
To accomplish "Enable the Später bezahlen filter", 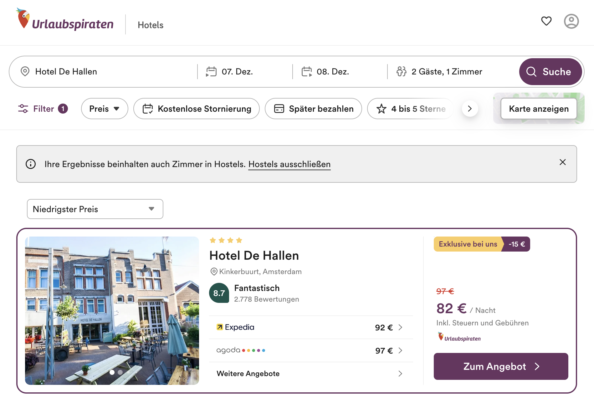I will point(313,109).
